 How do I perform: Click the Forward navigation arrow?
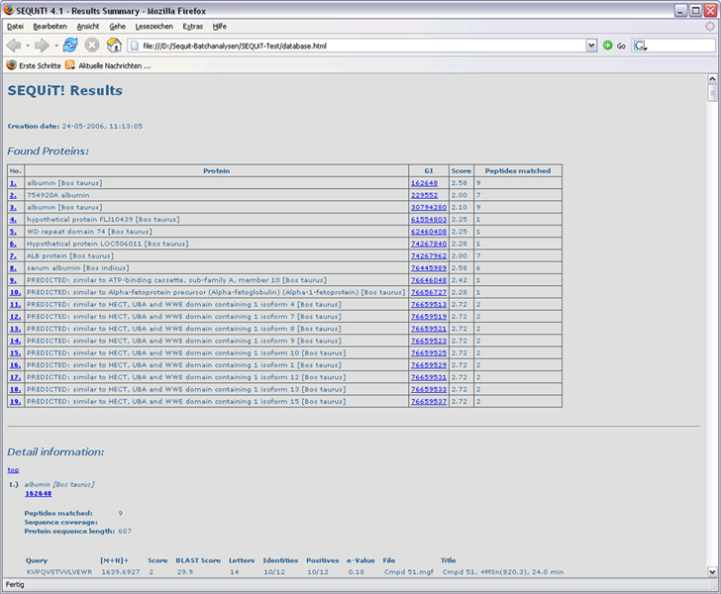tap(41, 46)
